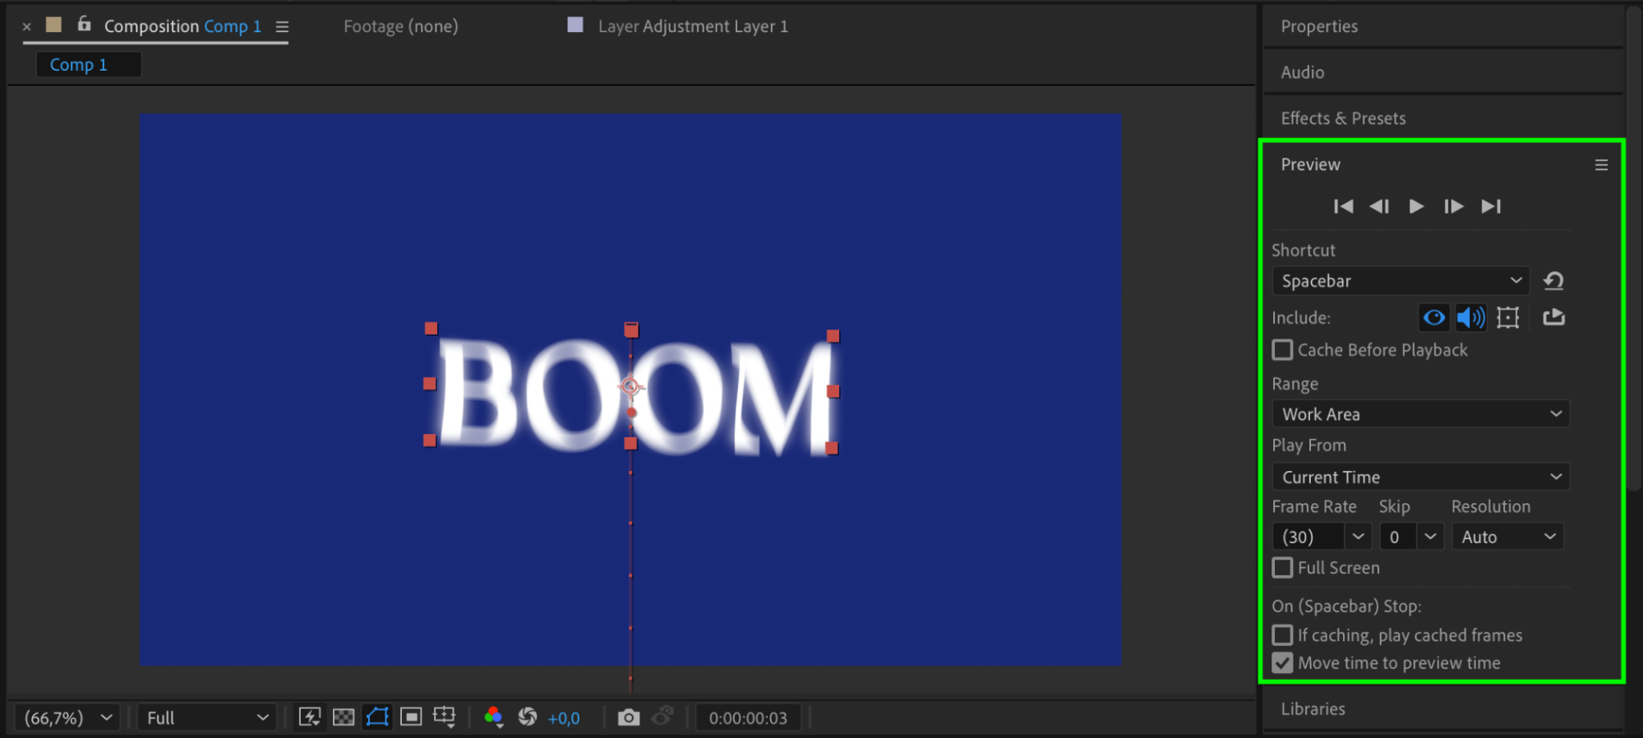
Task: Toggle audio inclusion speaker icon in Preview
Action: coord(1470,317)
